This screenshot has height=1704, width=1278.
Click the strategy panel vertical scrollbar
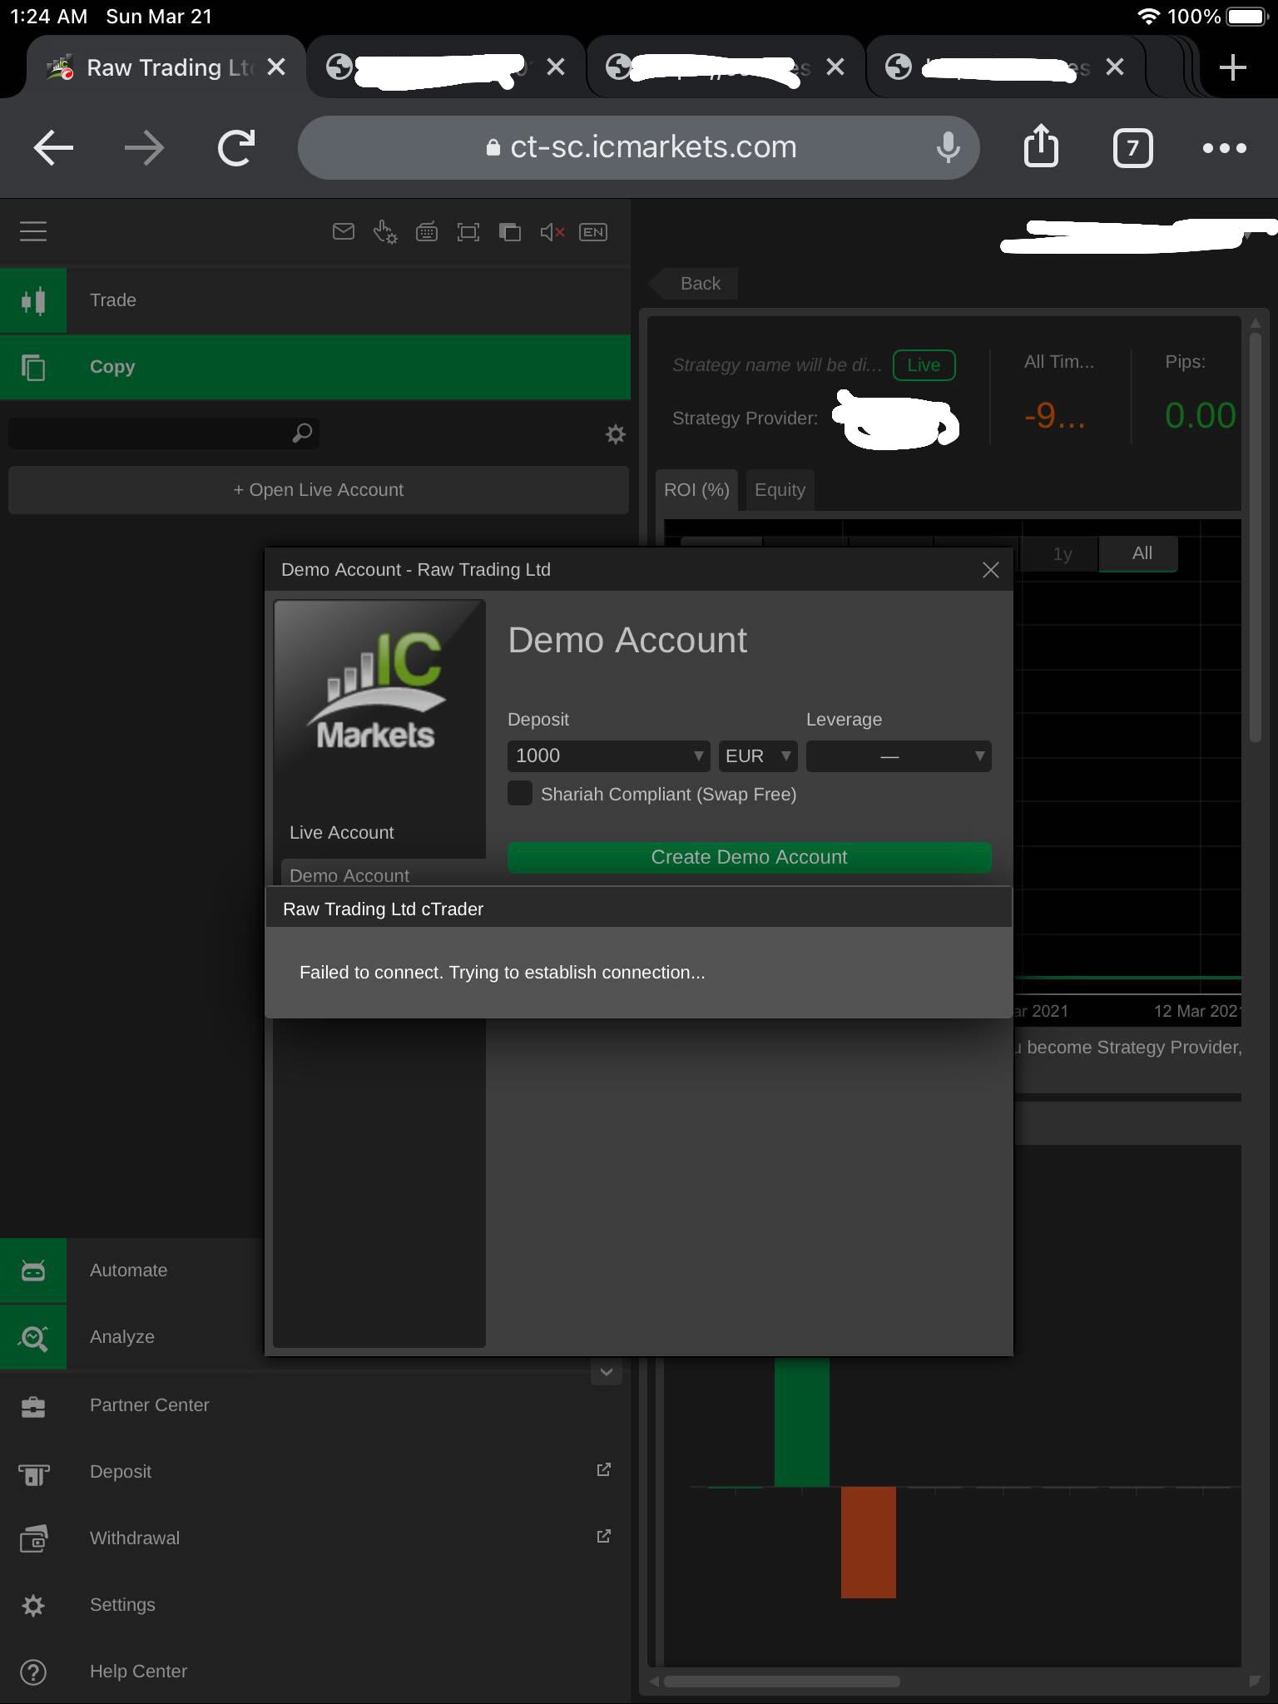(x=1256, y=537)
